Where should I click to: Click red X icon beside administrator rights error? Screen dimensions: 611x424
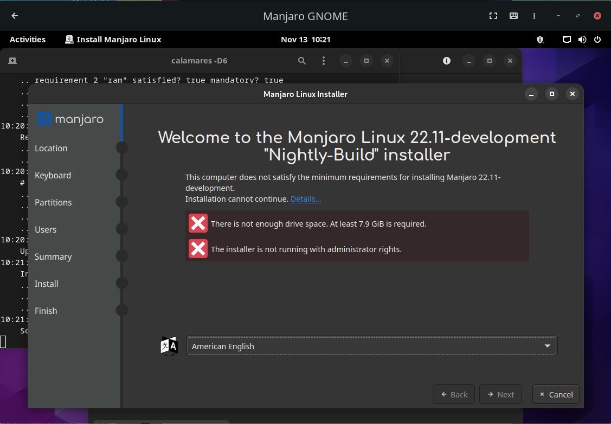[198, 249]
